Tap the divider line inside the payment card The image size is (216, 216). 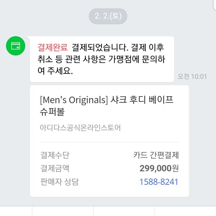click(x=109, y=142)
